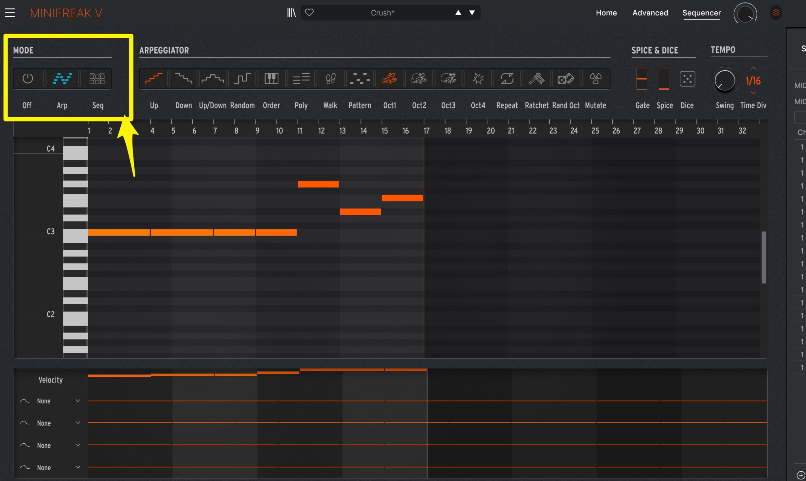Open the preset library browser icon
Image resolution: width=806 pixels, height=481 pixels.
[x=291, y=13]
